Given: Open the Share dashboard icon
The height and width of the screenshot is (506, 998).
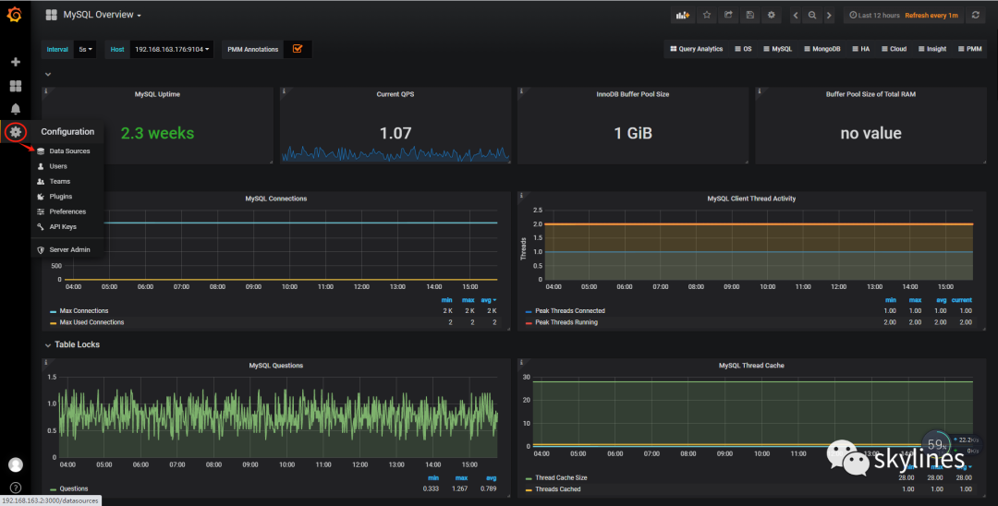Looking at the screenshot, I should (728, 15).
